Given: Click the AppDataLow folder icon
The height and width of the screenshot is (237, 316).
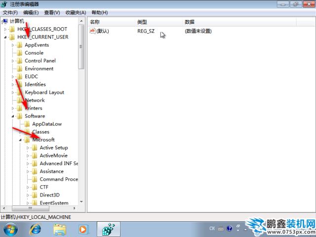Looking at the screenshot, I should click(27, 124).
